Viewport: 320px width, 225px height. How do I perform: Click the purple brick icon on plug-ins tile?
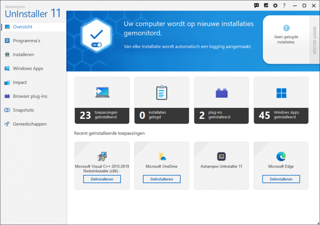tap(222, 93)
